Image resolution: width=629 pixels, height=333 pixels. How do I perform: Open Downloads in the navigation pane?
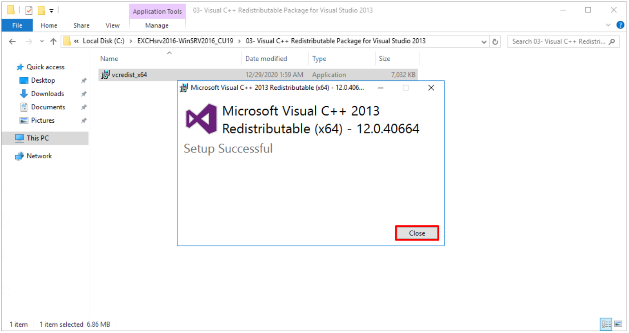coord(47,94)
